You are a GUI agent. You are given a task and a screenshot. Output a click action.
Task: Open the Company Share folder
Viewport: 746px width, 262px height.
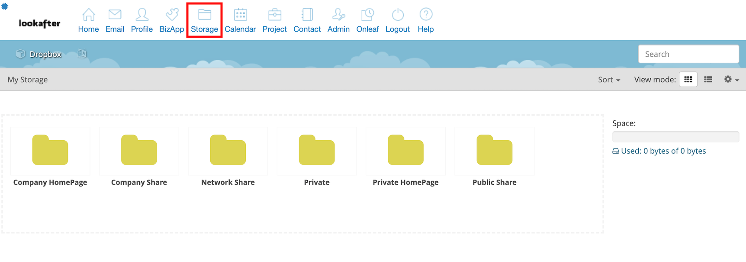tap(139, 150)
